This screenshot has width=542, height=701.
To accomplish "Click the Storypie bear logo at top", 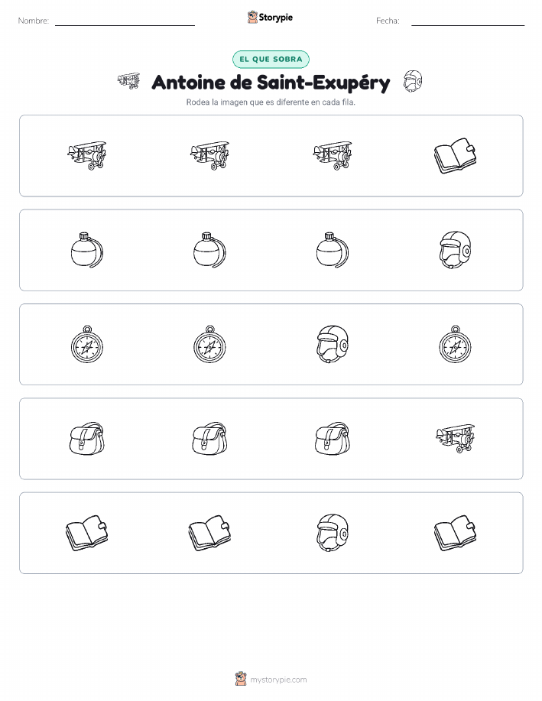I will tap(252, 18).
